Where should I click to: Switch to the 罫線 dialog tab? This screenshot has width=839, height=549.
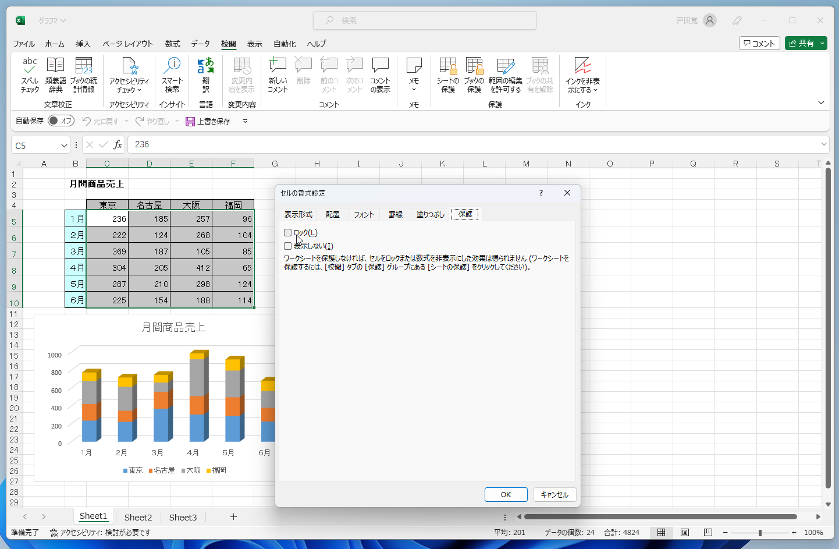(396, 214)
